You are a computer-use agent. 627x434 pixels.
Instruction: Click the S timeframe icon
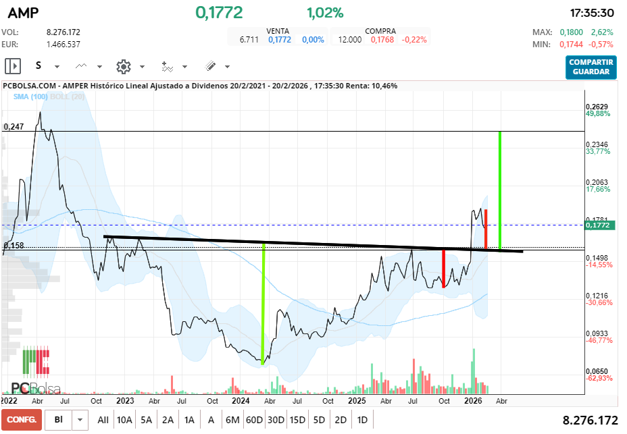tap(38, 65)
